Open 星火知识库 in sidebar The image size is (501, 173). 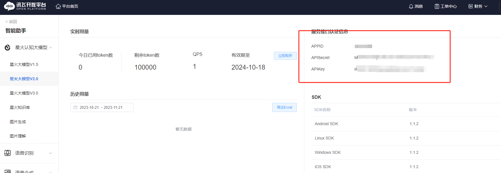pyautogui.click(x=20, y=107)
